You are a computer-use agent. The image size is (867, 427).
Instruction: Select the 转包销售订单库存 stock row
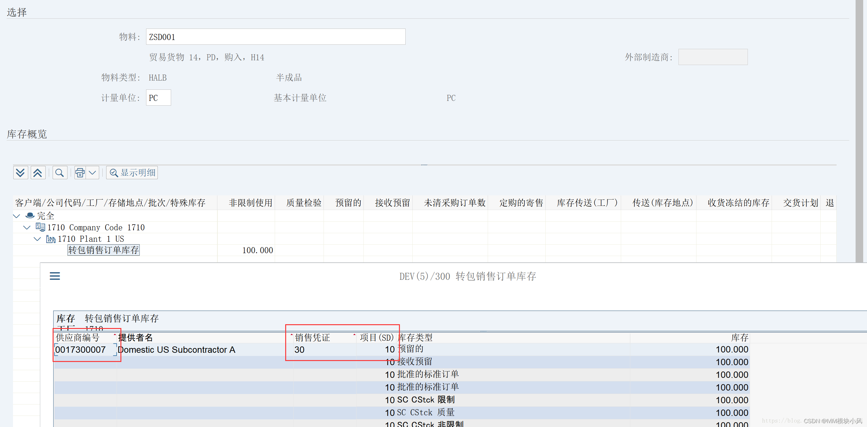(103, 250)
